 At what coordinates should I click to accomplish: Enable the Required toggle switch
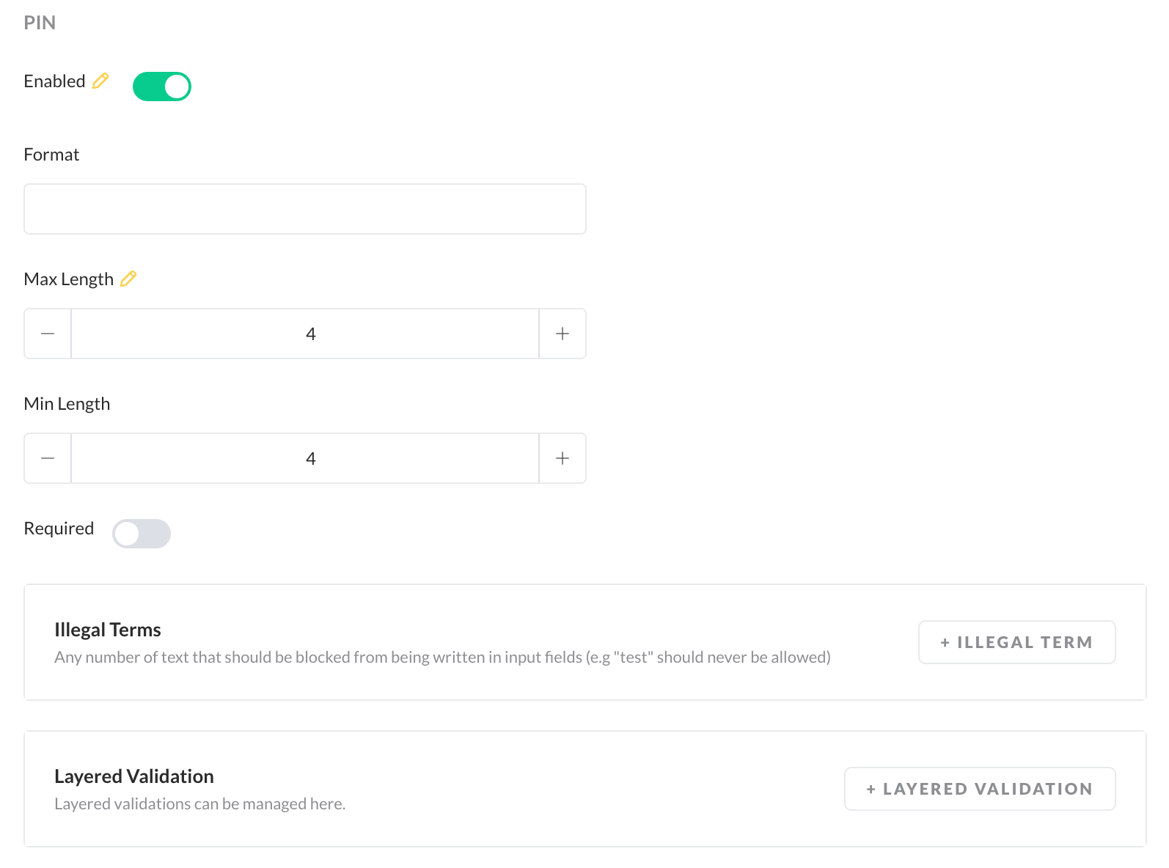pos(141,534)
